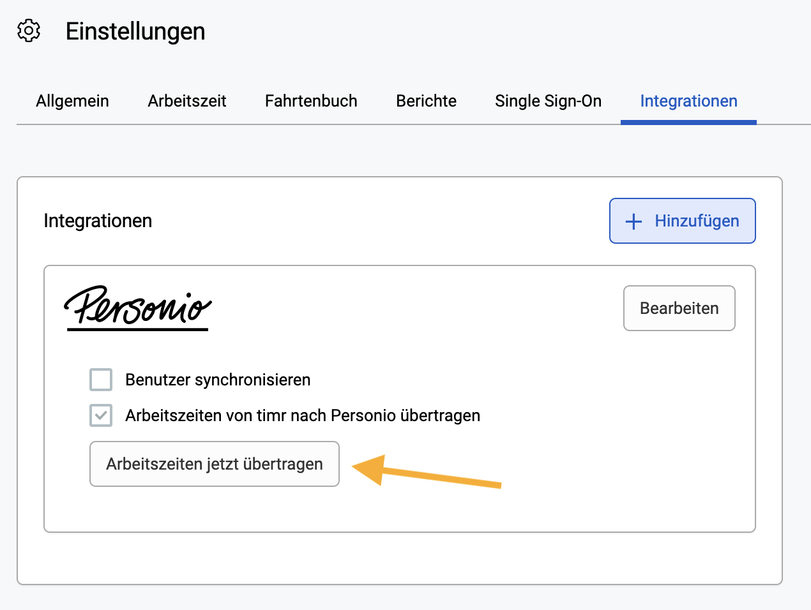Click the Einstellungen page heading
The height and width of the screenshot is (610, 811).
click(x=135, y=31)
